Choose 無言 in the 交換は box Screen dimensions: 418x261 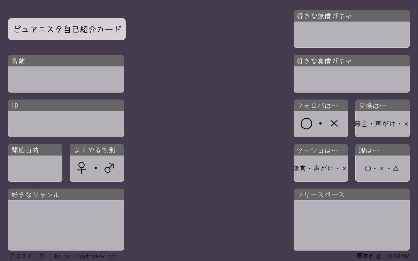(x=361, y=124)
